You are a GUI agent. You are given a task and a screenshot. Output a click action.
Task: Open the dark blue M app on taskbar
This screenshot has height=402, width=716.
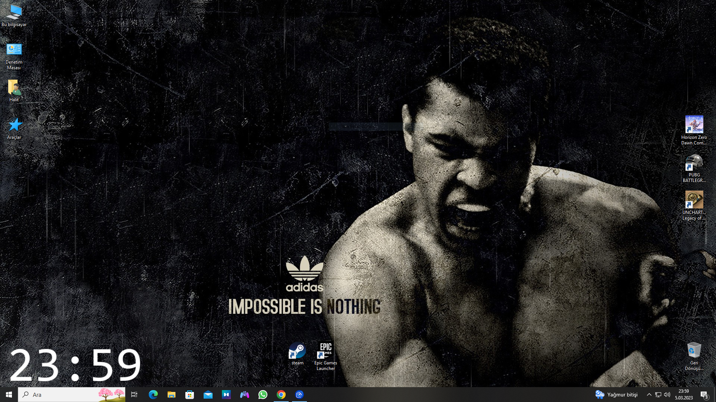[226, 395]
